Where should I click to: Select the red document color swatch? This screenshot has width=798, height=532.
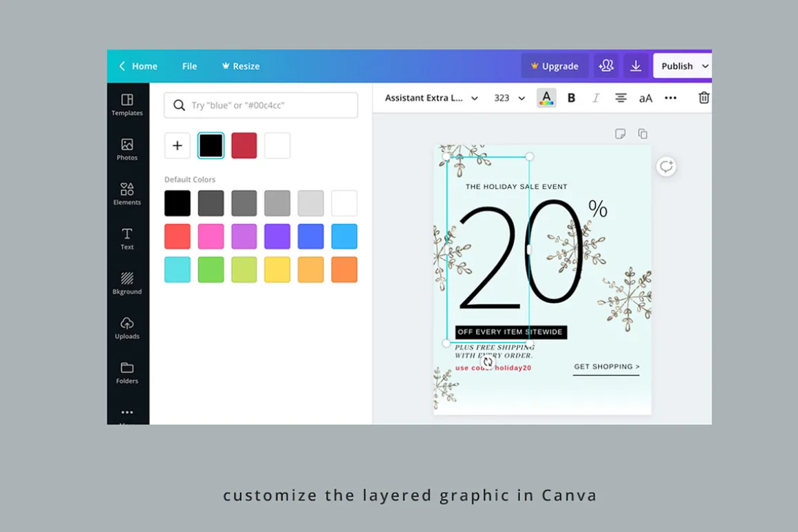244,146
